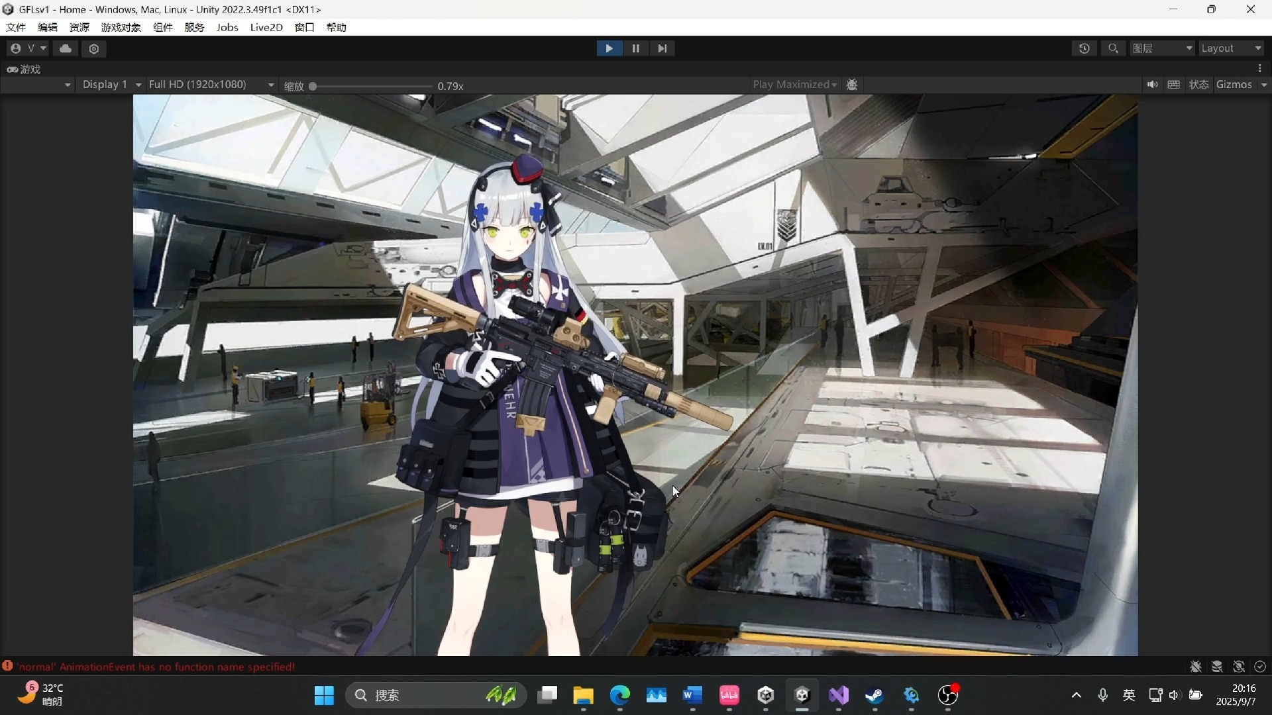Open the 资源 menu
The width and height of the screenshot is (1272, 715).
click(x=79, y=27)
